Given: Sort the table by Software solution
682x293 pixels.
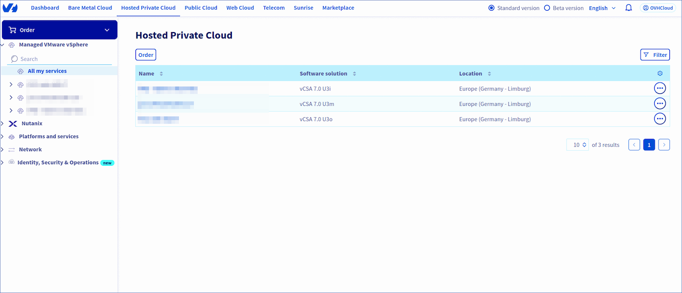Looking at the screenshot, I should click(354, 73).
